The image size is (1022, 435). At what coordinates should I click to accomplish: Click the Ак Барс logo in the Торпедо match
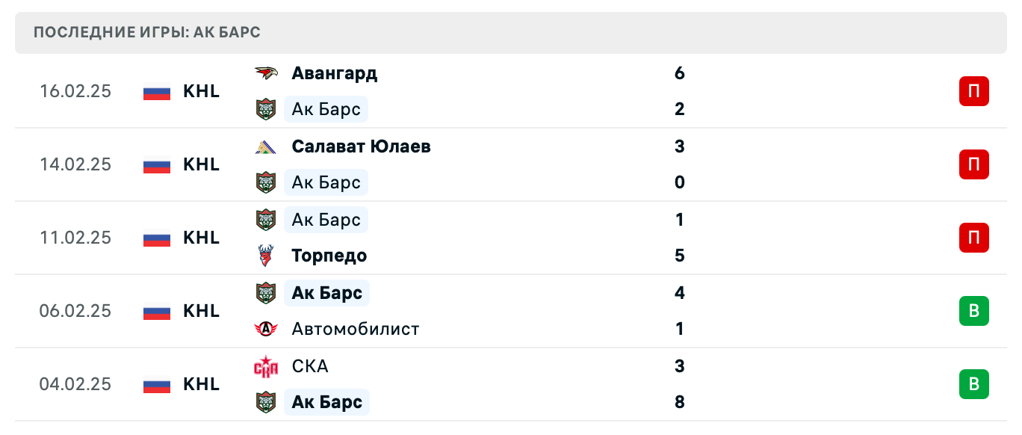(266, 219)
